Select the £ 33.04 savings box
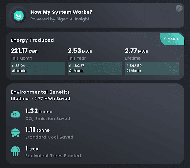190x168 pixels. [x=38, y=68]
